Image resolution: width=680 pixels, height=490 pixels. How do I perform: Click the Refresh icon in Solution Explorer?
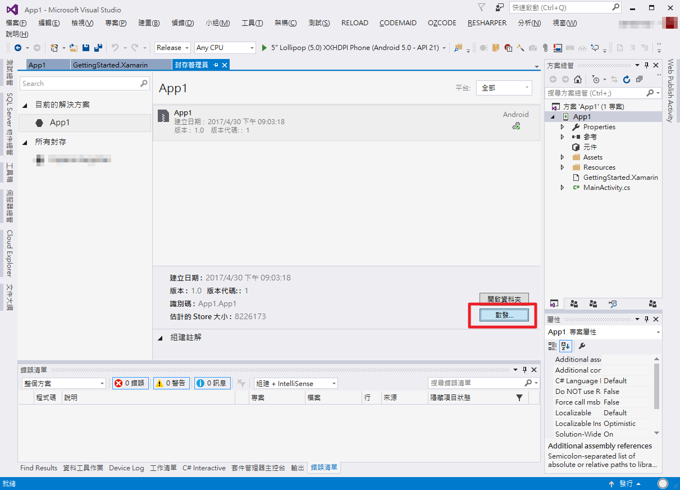click(627, 79)
